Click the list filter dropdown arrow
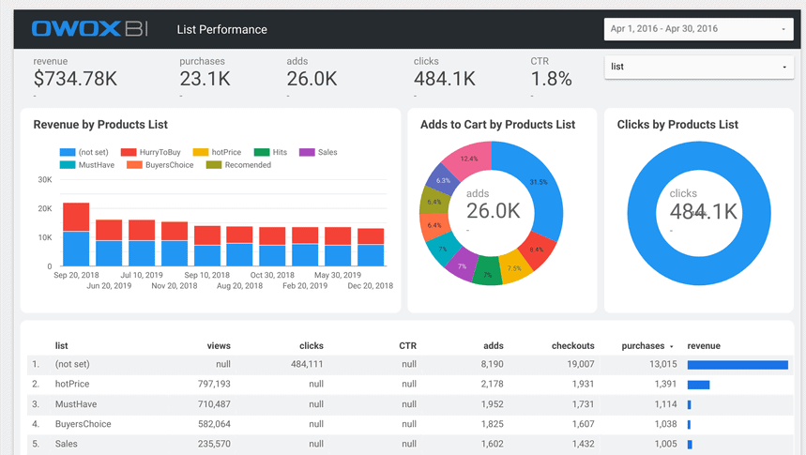806x455 pixels. pyautogui.click(x=784, y=68)
